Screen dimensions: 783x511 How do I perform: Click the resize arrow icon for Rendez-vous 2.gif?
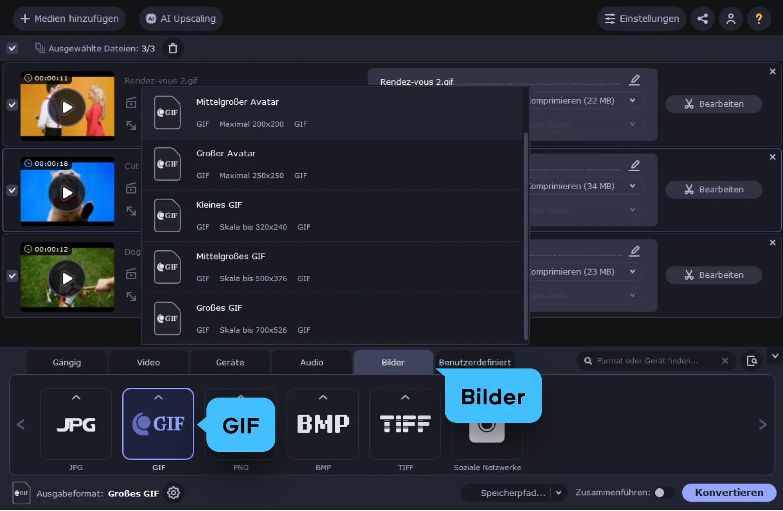[131, 126]
